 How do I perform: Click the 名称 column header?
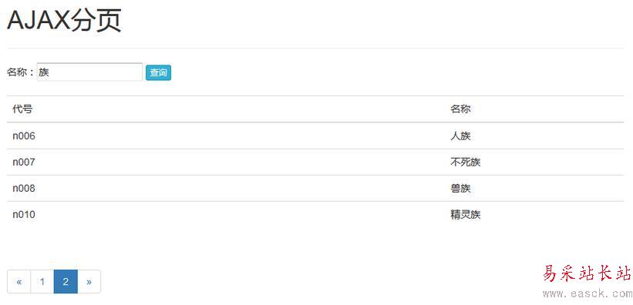(460, 109)
